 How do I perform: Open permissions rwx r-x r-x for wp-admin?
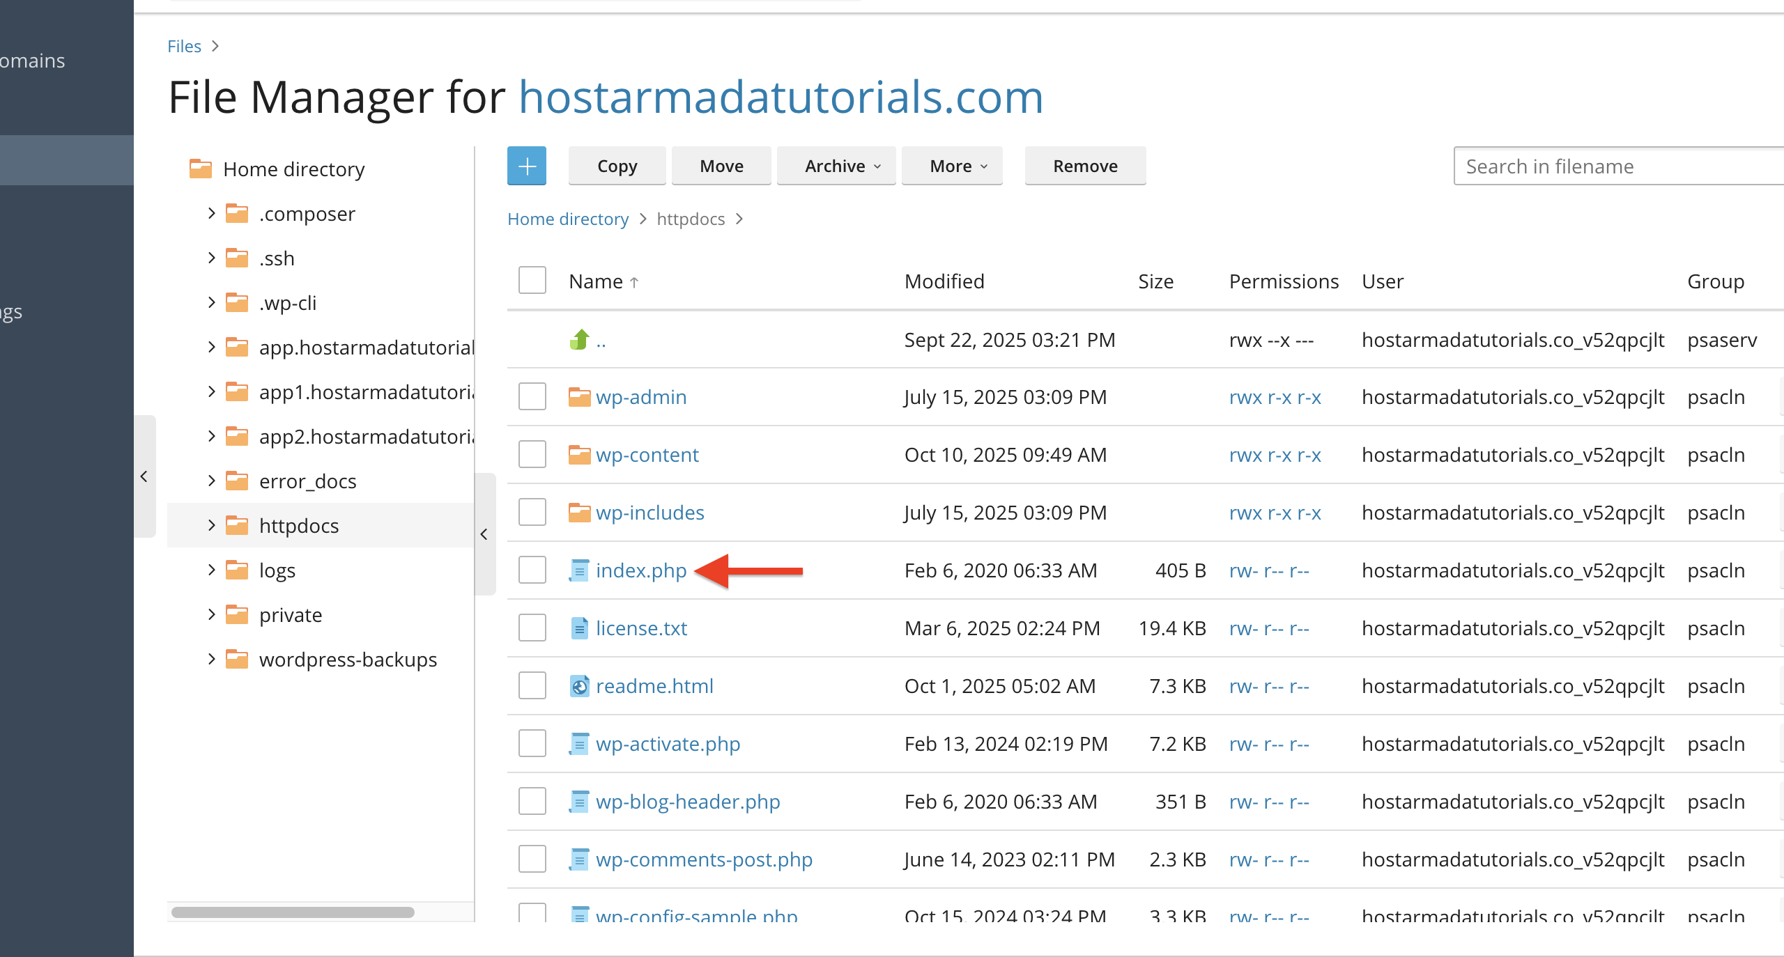point(1275,397)
